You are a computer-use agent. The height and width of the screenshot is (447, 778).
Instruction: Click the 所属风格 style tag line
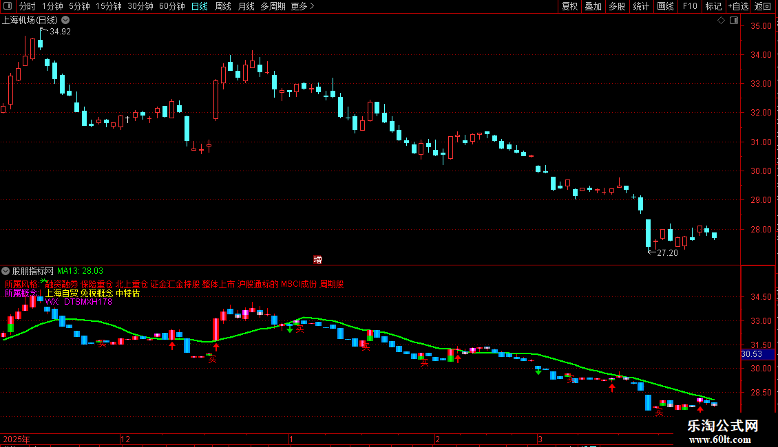174,284
